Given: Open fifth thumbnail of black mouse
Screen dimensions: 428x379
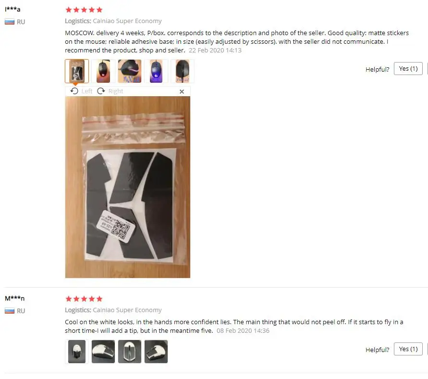Looking at the screenshot, I should (183, 71).
